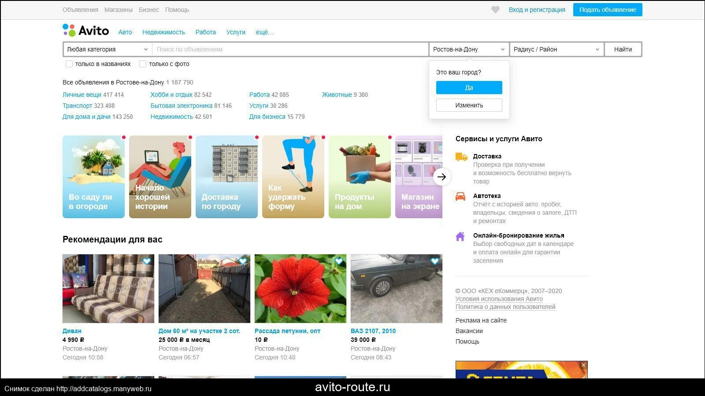
Task: Open the Объявления top menu
Action: [80, 10]
